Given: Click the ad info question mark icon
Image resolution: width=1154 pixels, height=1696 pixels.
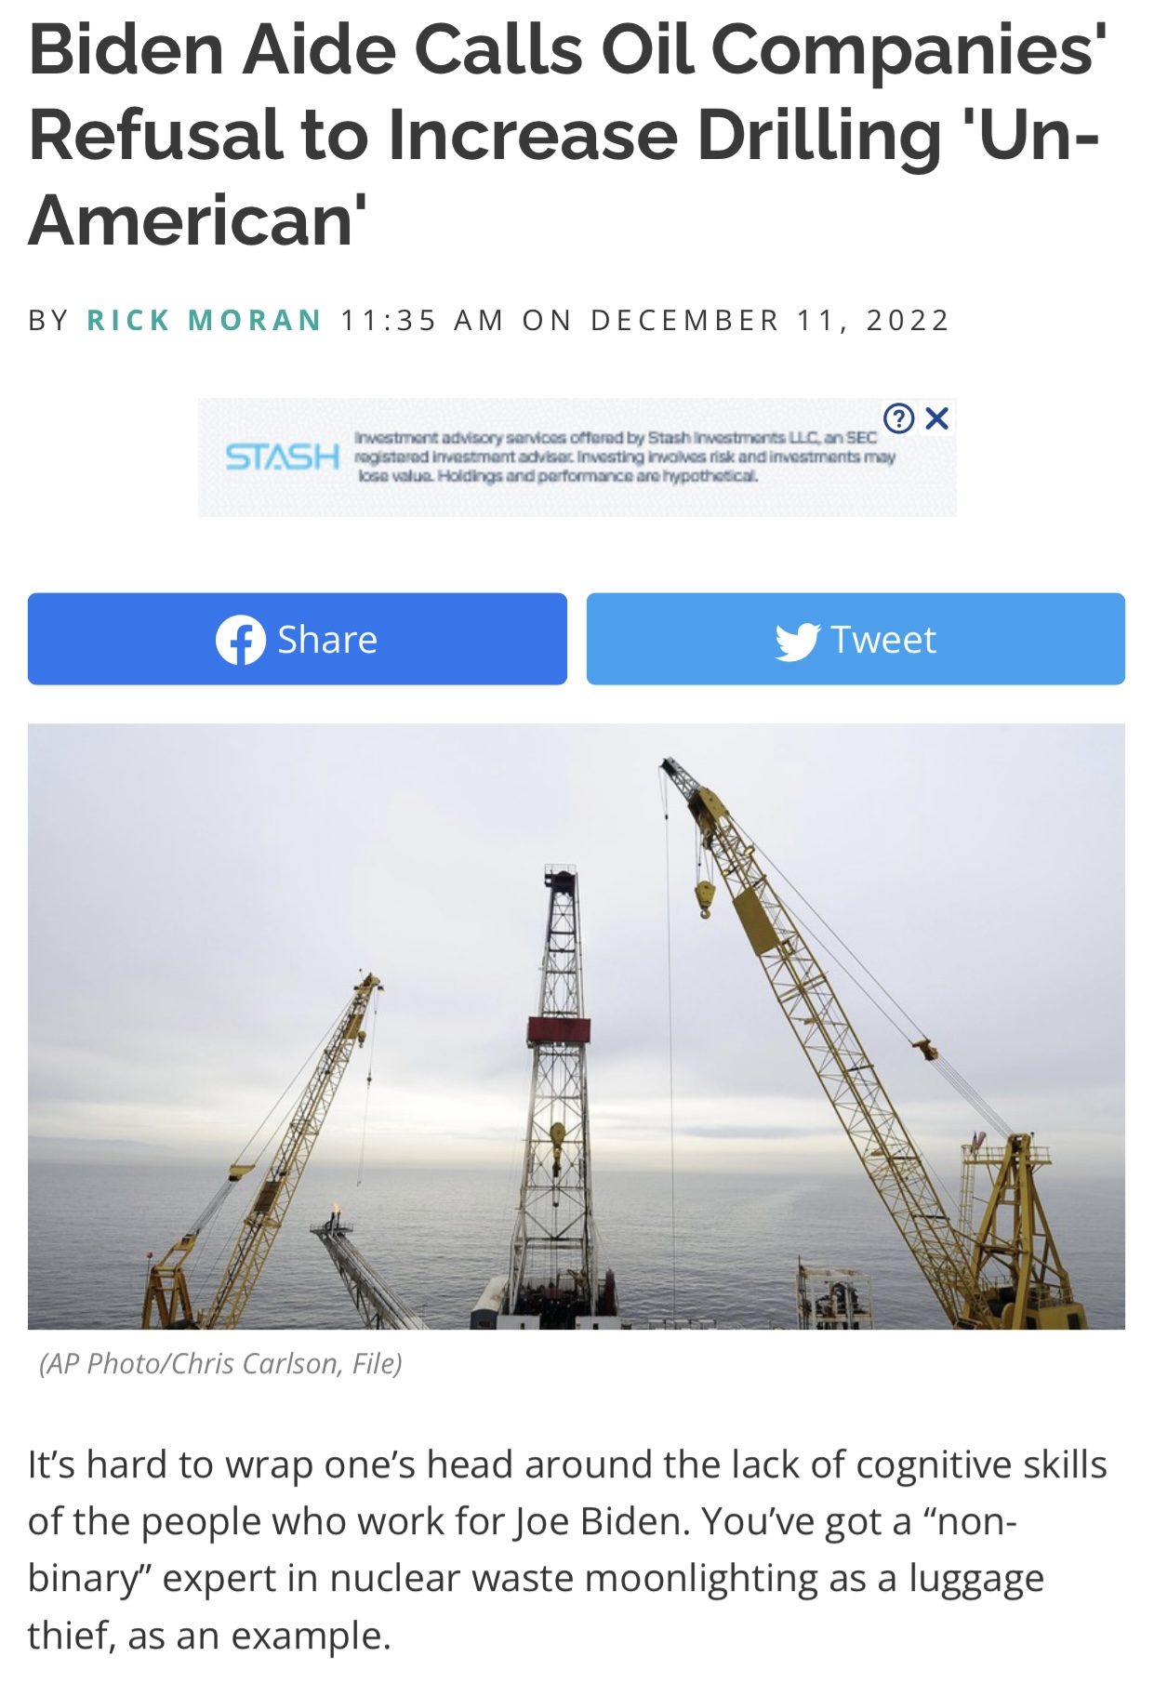Looking at the screenshot, I should pyautogui.click(x=898, y=418).
